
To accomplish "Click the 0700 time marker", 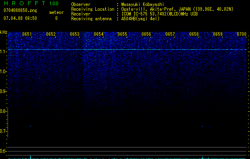I will pos(242,34).
